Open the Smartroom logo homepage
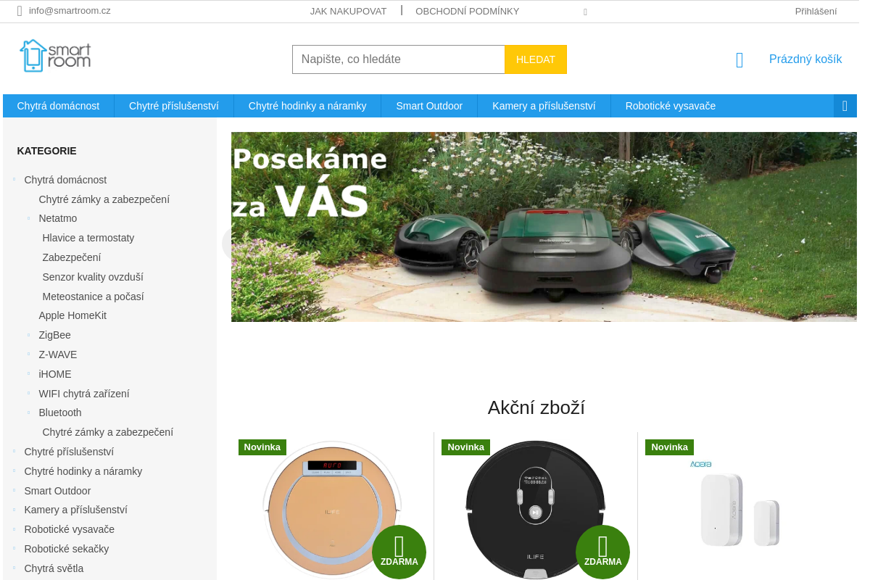This screenshot has width=870, height=580. [55, 56]
